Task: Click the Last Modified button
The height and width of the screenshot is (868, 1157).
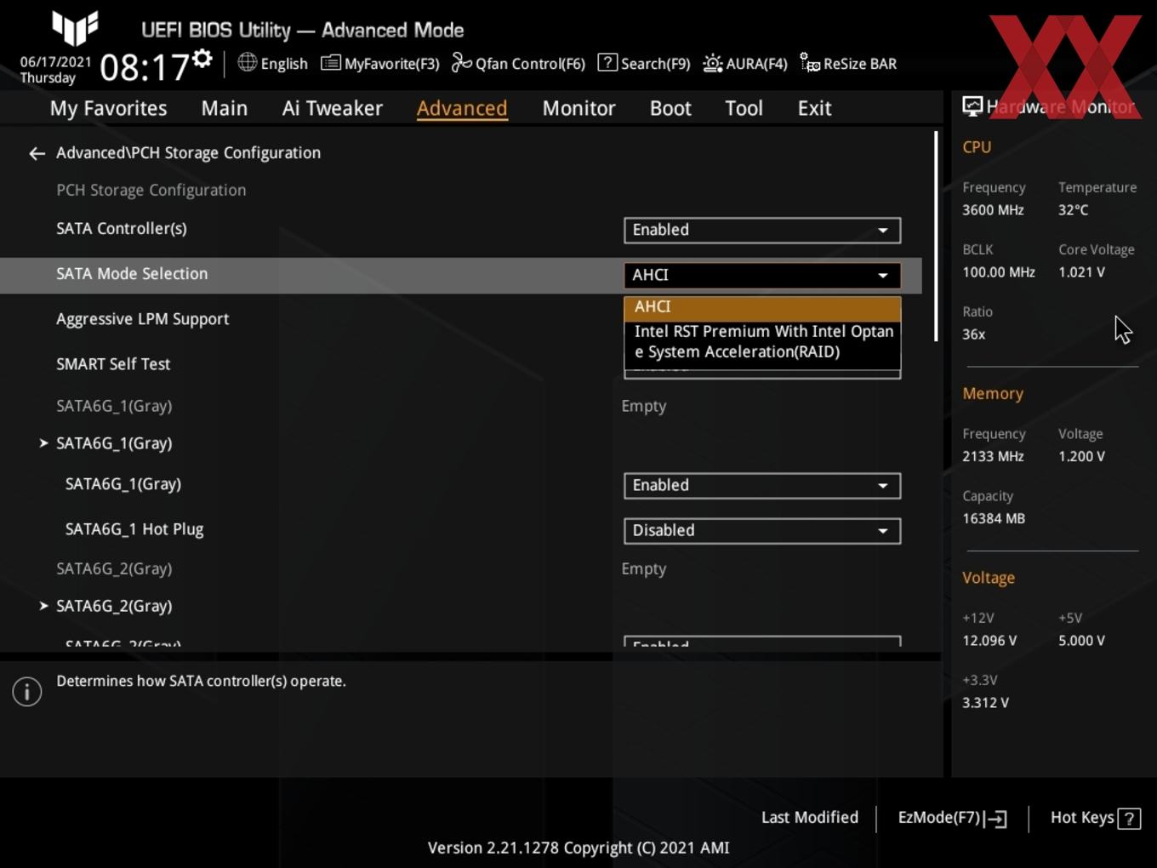Action: pyautogui.click(x=810, y=817)
